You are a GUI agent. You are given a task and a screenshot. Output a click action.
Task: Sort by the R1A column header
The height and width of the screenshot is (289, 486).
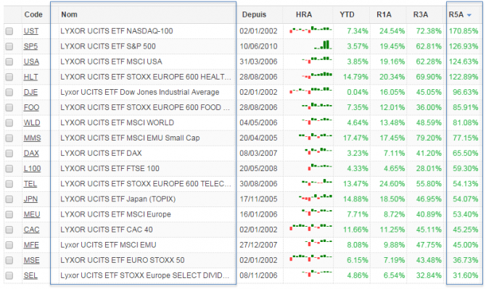384,14
